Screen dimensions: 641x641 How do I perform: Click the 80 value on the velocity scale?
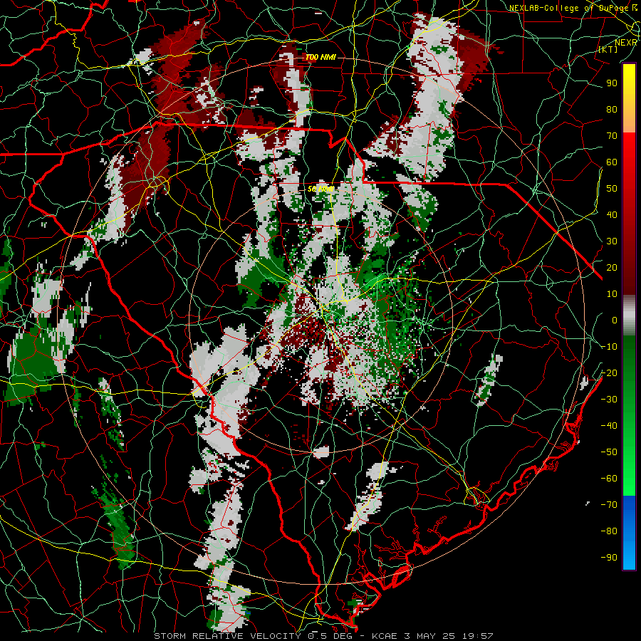612,110
